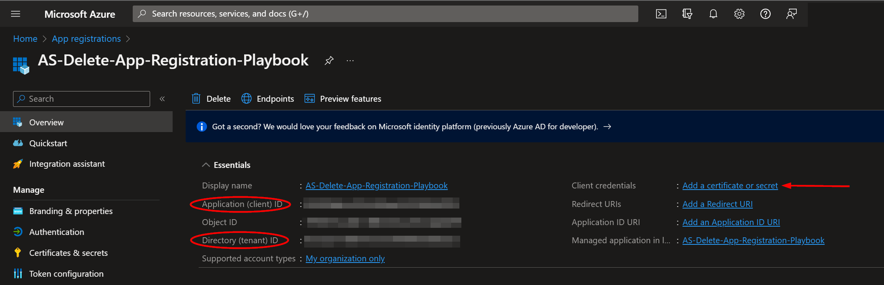Click the chevron after App registrations breadcrumb
The width and height of the screenshot is (884, 285).
tap(128, 39)
